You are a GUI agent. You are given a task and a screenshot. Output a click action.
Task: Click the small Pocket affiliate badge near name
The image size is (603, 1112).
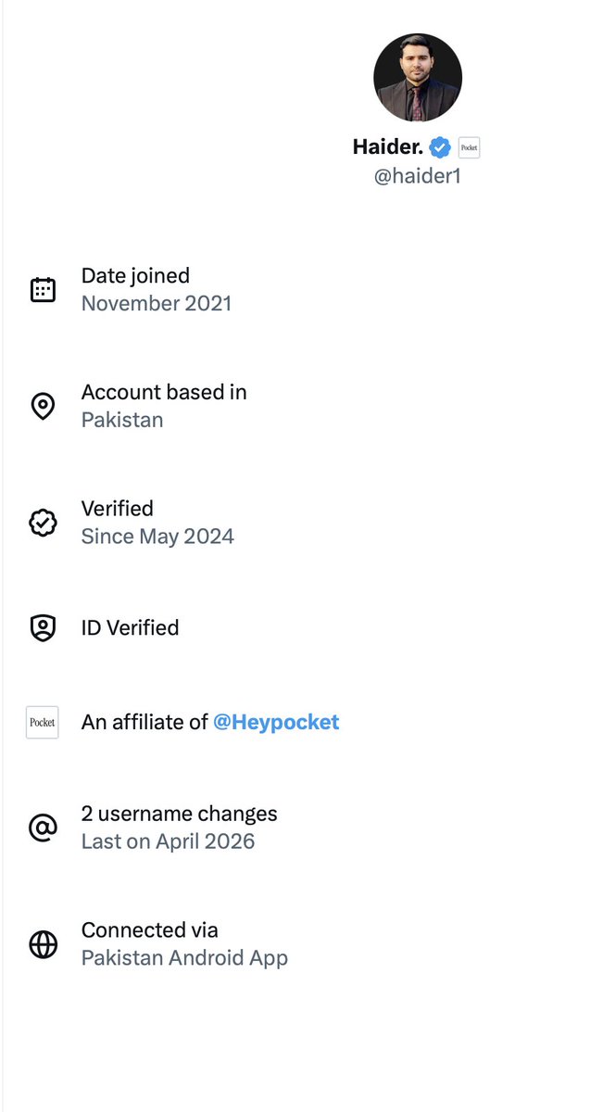pos(469,147)
